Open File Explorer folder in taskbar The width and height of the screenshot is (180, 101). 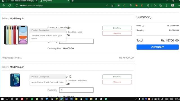[x=91, y=99]
